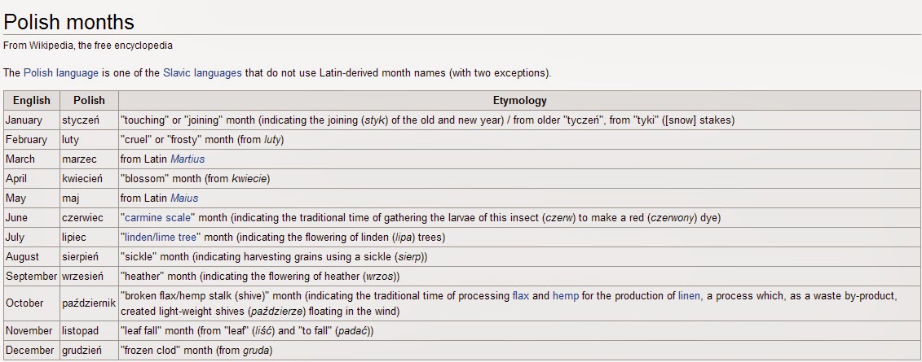
Task: Click the październik cell
Action: click(x=90, y=303)
